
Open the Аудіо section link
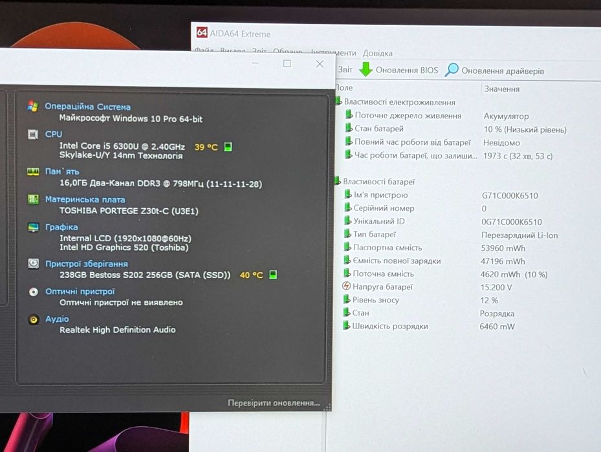57,319
